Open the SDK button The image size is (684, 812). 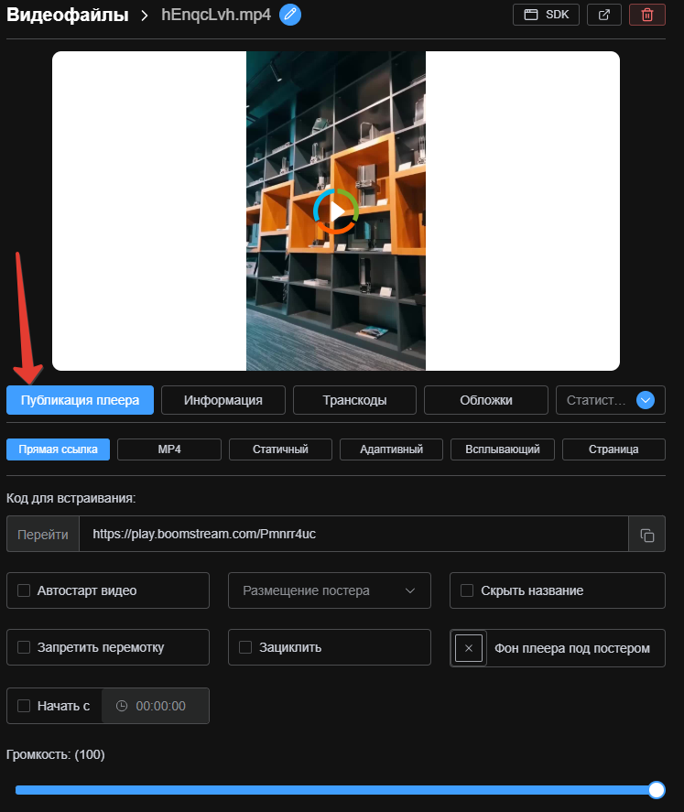(546, 15)
